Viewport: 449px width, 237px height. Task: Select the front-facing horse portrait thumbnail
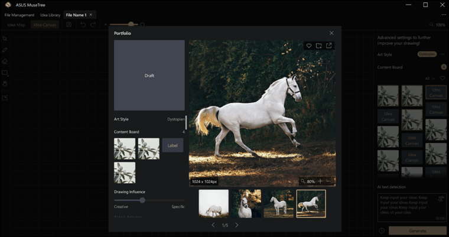[246, 204]
